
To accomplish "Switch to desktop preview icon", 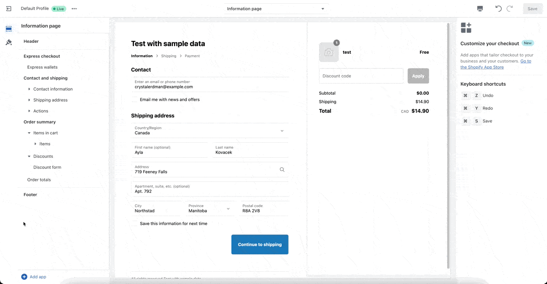I will [480, 9].
